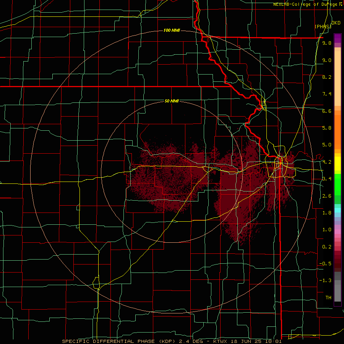Click the 6.6 legend value
Viewport: 344px width, 344px height.
click(x=327, y=111)
